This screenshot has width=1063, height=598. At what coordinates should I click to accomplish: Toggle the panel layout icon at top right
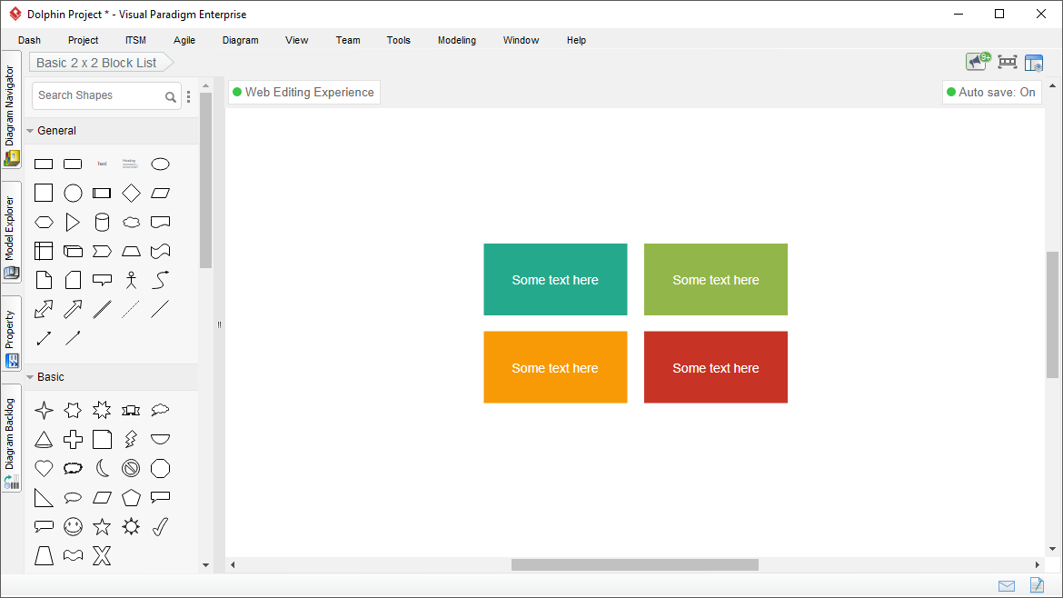coord(1034,63)
